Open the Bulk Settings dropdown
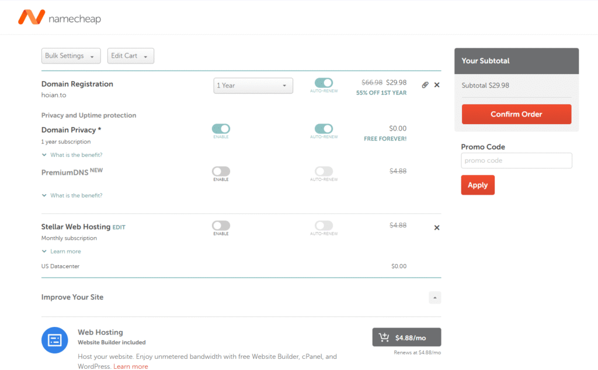Screen dimensions: 598x370 71,56
